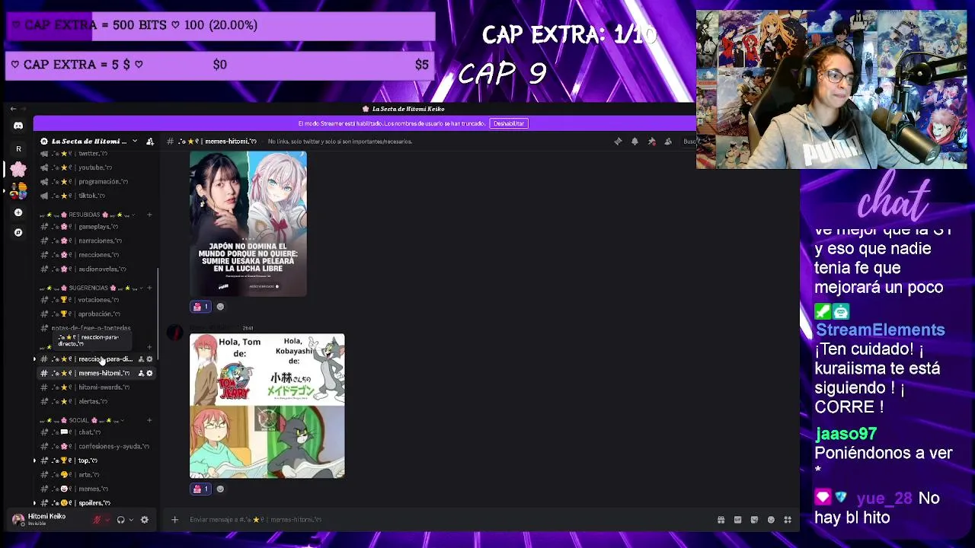Open the sticker picker icon

(754, 520)
